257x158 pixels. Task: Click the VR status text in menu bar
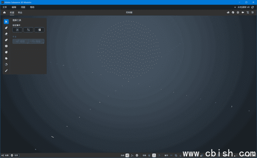[x=244, y=7]
